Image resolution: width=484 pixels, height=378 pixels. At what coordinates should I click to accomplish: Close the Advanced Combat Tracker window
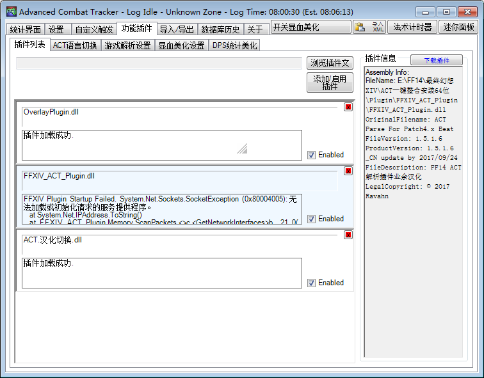[x=467, y=12]
